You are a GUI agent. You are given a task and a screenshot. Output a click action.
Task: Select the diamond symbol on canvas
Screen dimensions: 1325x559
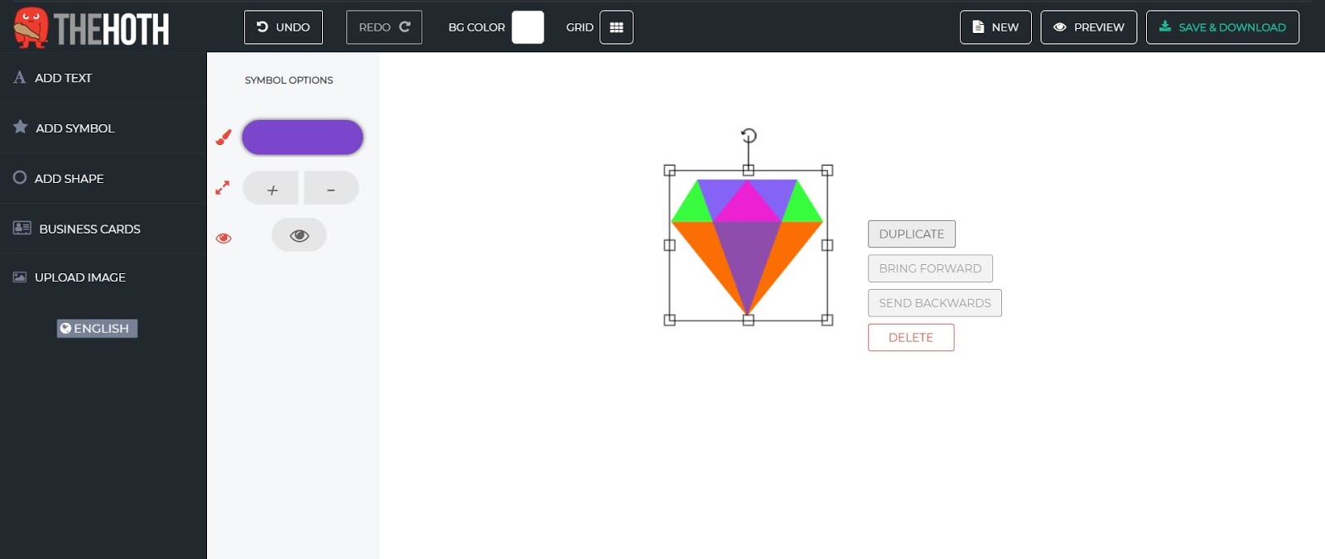pyautogui.click(x=748, y=246)
